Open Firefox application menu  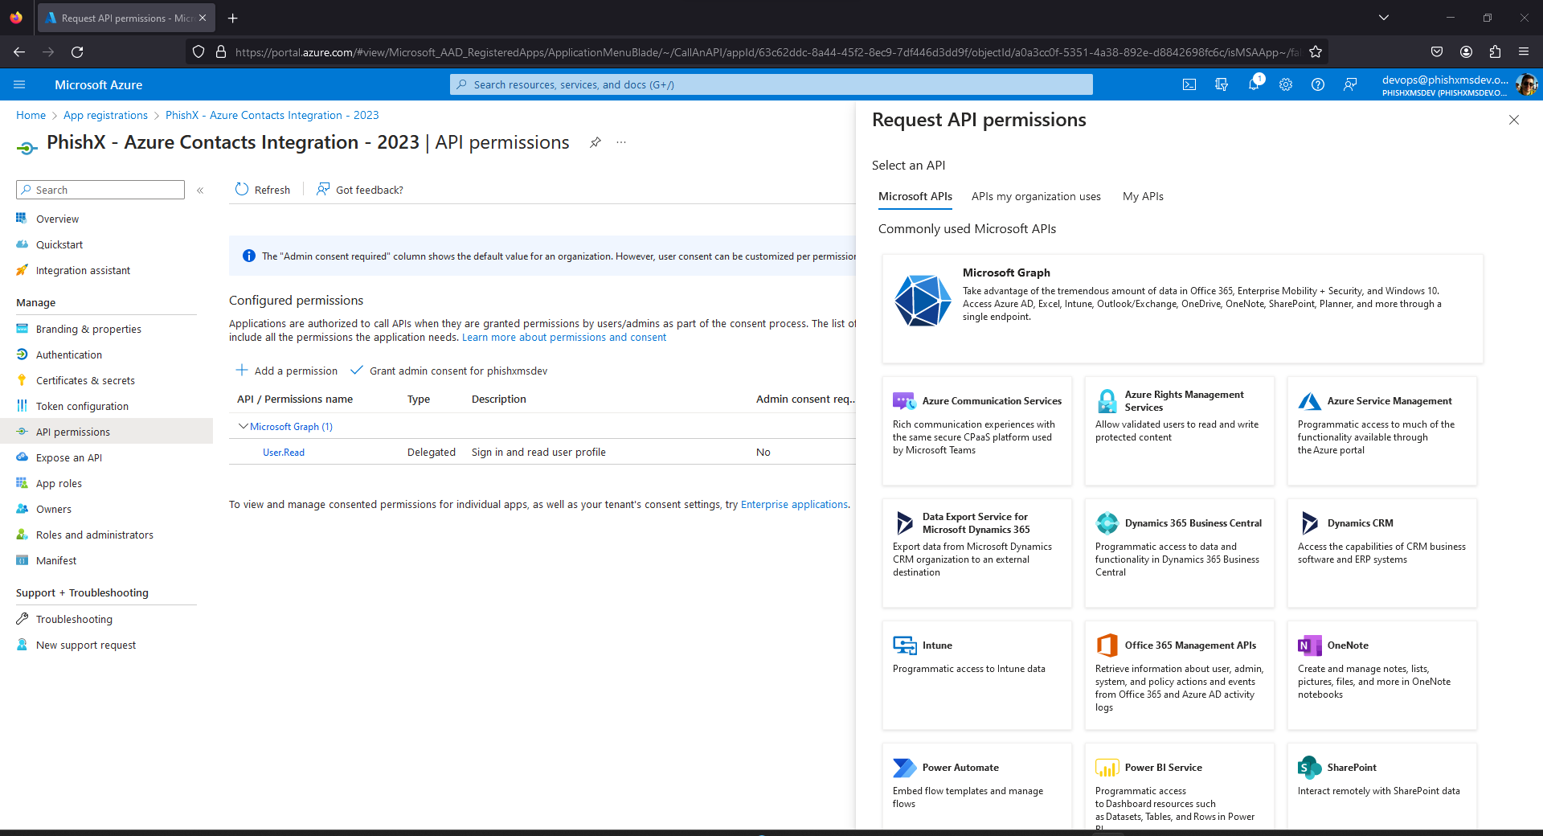pyautogui.click(x=1524, y=52)
